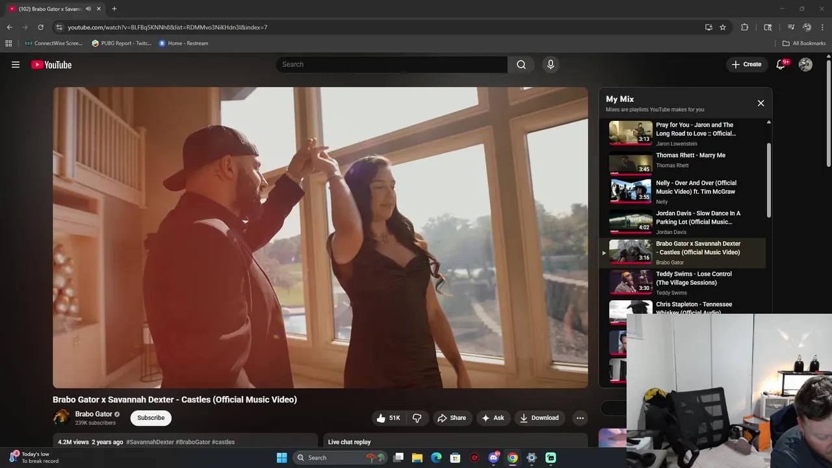Play Jordan Davis - Slow Dance video

coord(683,222)
